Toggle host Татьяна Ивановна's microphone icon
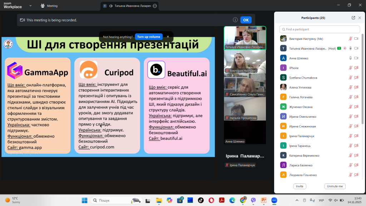Viewport: 366px width, 206px height. point(350,48)
